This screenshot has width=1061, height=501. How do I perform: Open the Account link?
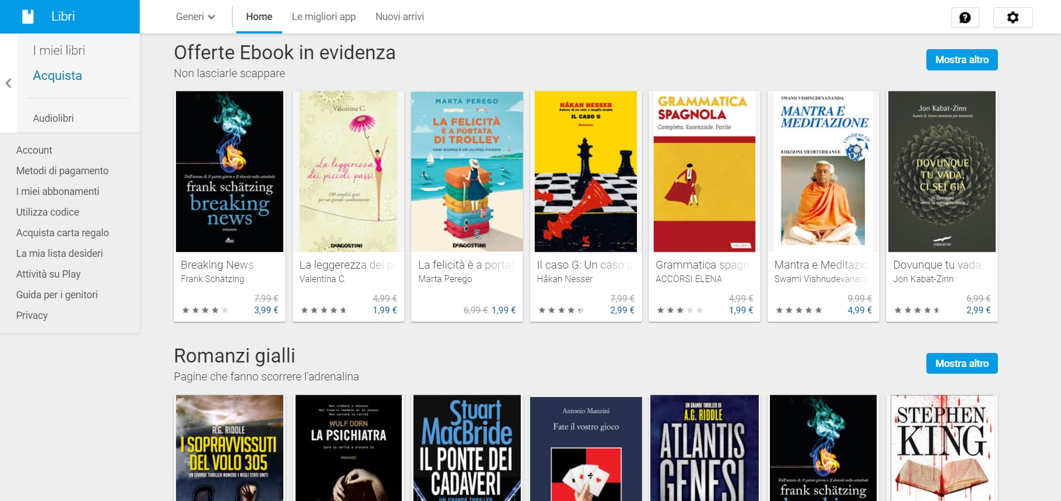tap(34, 150)
